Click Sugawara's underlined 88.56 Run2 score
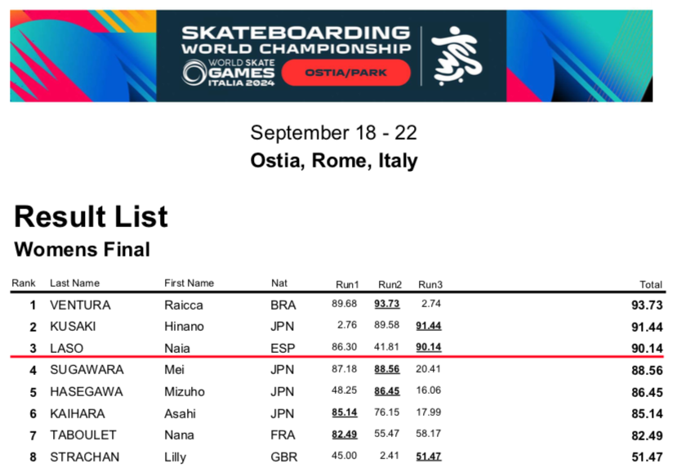The width and height of the screenshot is (677, 473). click(x=387, y=369)
